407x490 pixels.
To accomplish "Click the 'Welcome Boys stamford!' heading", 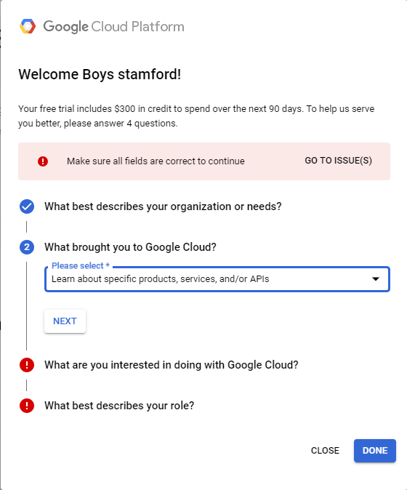I will pos(100,74).
